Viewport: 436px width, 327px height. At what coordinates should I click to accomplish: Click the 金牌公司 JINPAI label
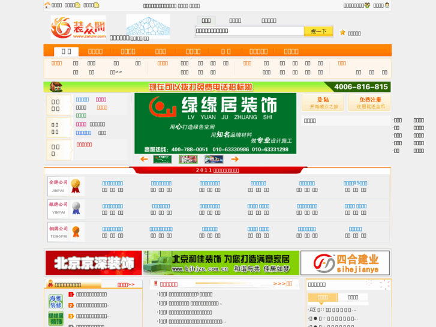point(58,185)
